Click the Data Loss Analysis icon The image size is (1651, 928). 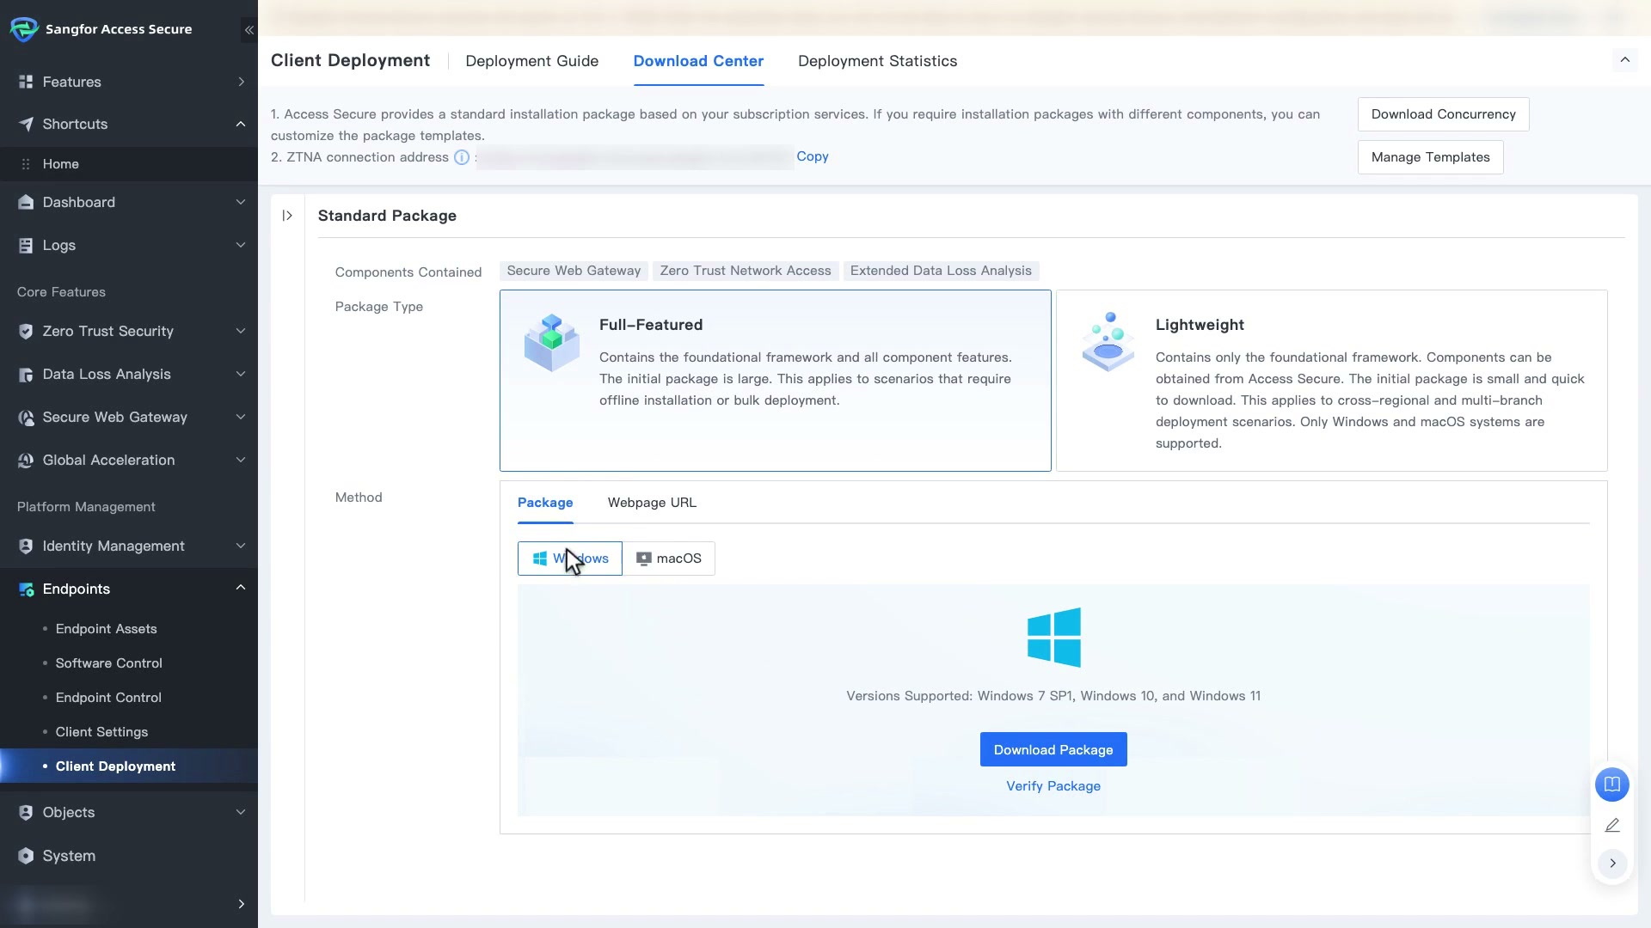point(26,374)
